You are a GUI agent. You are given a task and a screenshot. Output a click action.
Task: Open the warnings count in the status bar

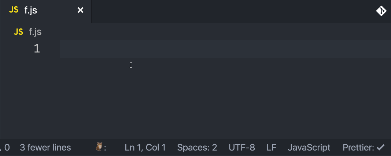(5, 148)
